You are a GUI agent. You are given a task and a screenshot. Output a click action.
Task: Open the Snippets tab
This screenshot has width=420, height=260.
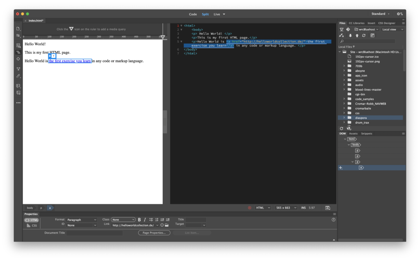tap(367, 134)
